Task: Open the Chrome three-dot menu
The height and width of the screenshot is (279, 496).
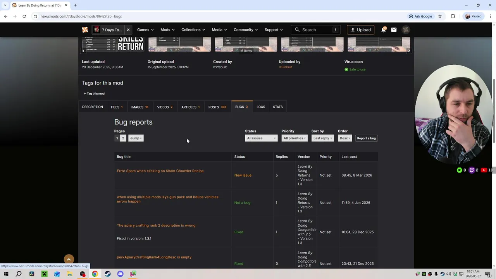Action: coord(490,16)
